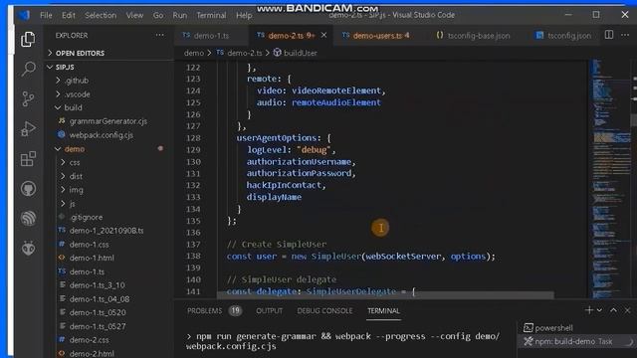Expand the js folder
The width and height of the screenshot is (637, 358).
[72, 203]
